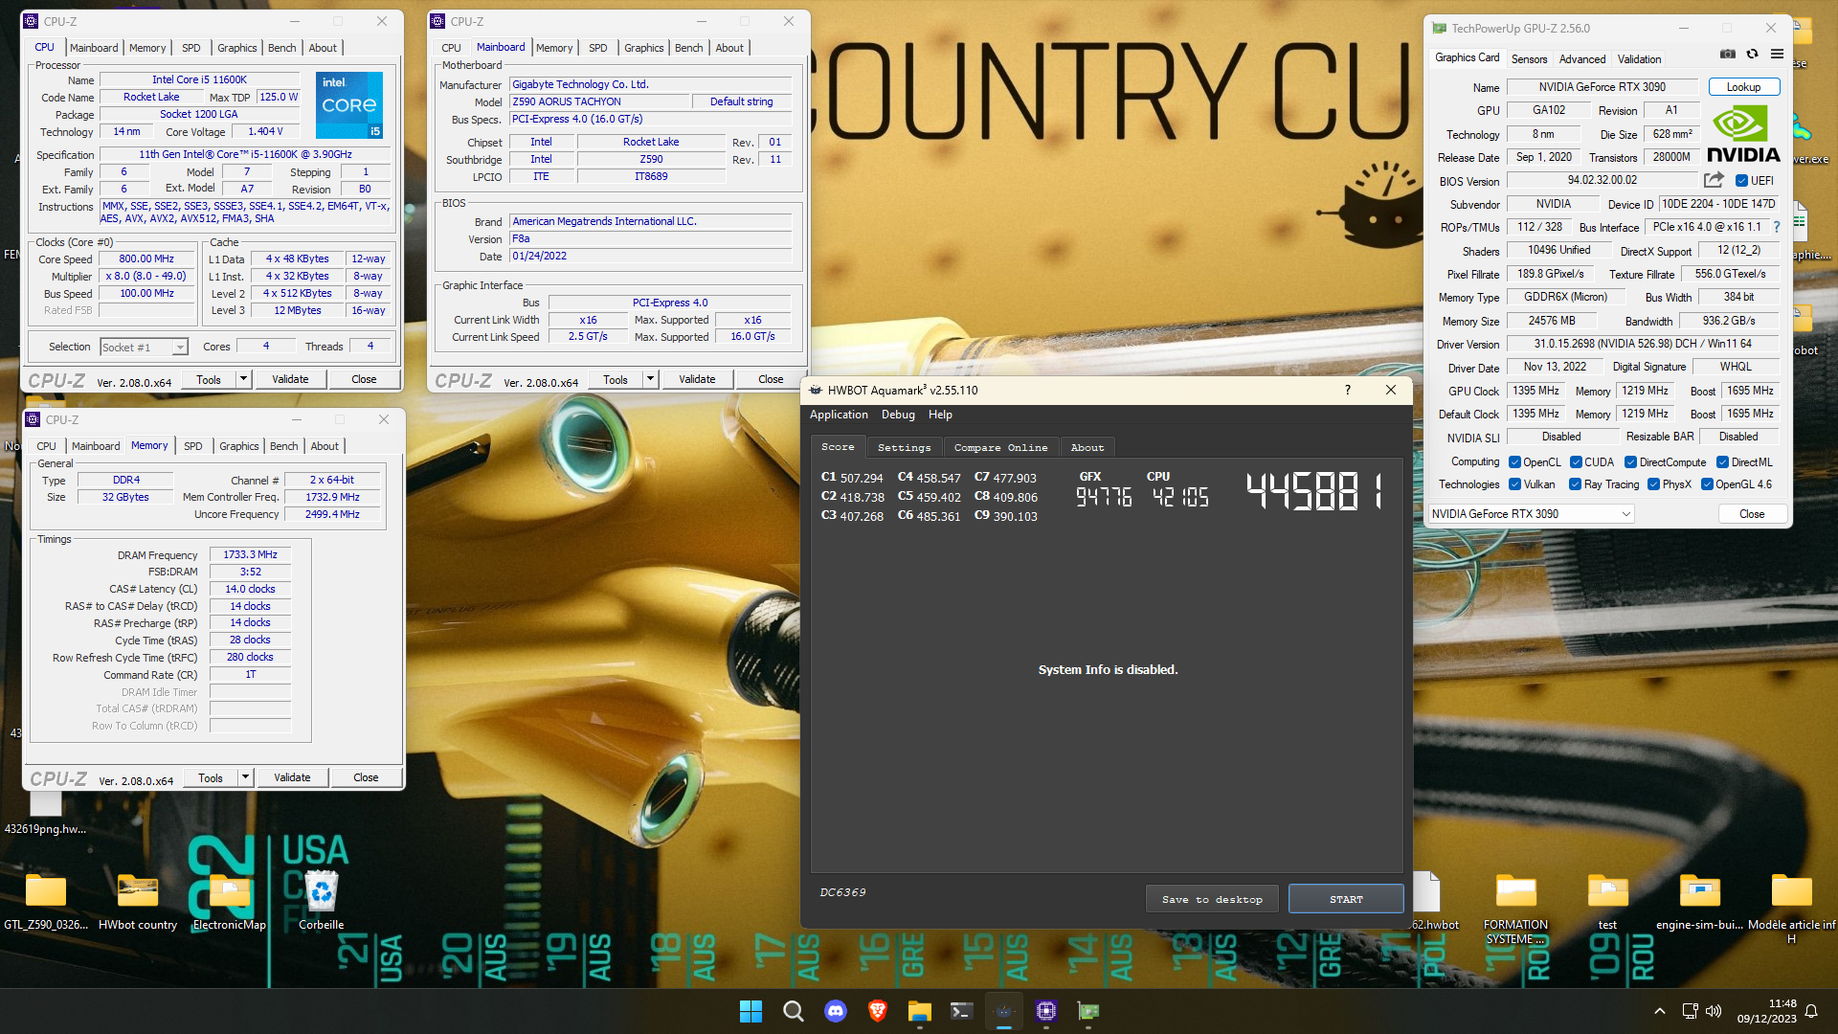Click Validate in CPU-Z Memory window
Screen dimensions: 1838x1034
[292, 777]
